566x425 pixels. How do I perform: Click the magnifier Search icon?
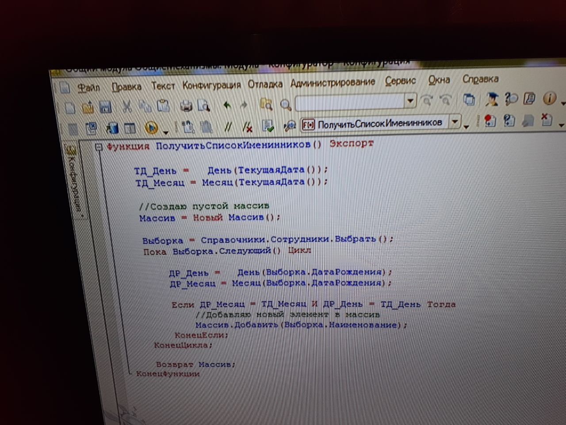pyautogui.click(x=286, y=104)
